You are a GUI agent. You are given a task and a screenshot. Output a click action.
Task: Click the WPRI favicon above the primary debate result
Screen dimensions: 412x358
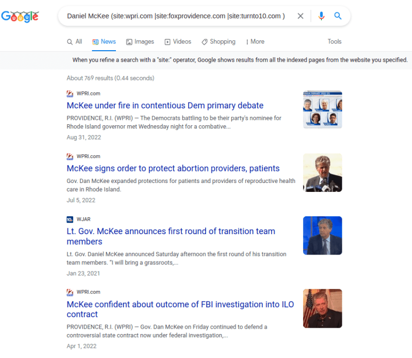click(70, 94)
